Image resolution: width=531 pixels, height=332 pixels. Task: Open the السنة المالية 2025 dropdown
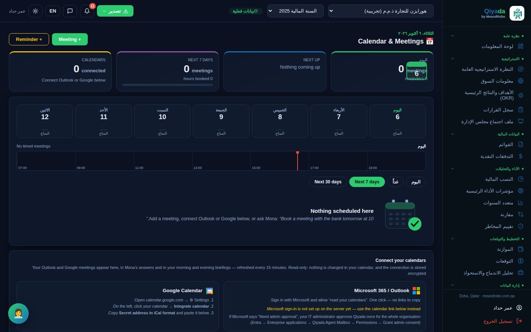coord(295,11)
